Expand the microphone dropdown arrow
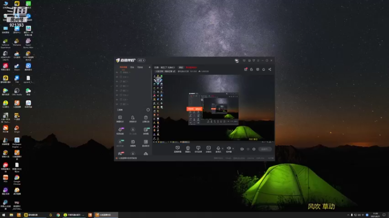 pos(222,149)
